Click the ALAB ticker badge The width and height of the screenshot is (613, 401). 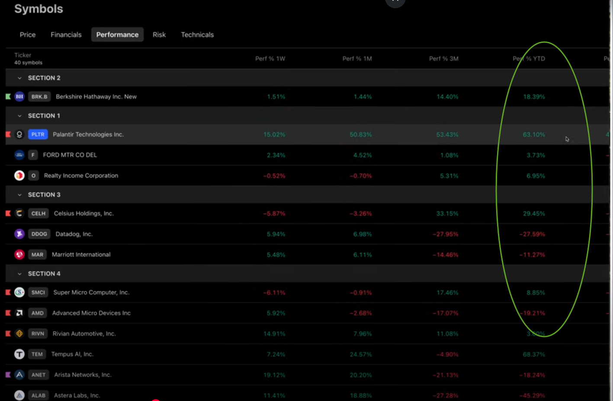pyautogui.click(x=39, y=395)
